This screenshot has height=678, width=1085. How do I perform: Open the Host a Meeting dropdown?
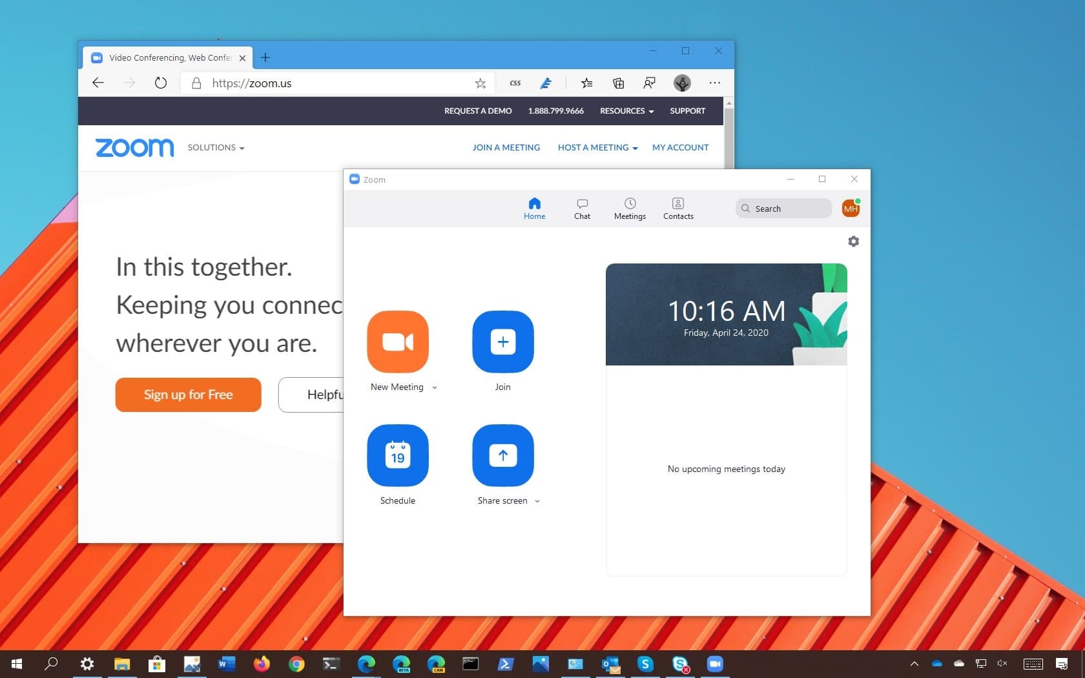597,148
